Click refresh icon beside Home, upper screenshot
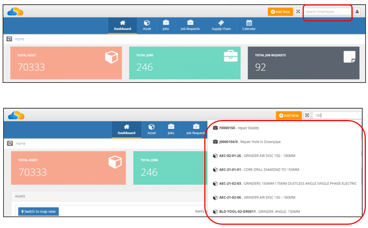368x228 pixels. 9,39
